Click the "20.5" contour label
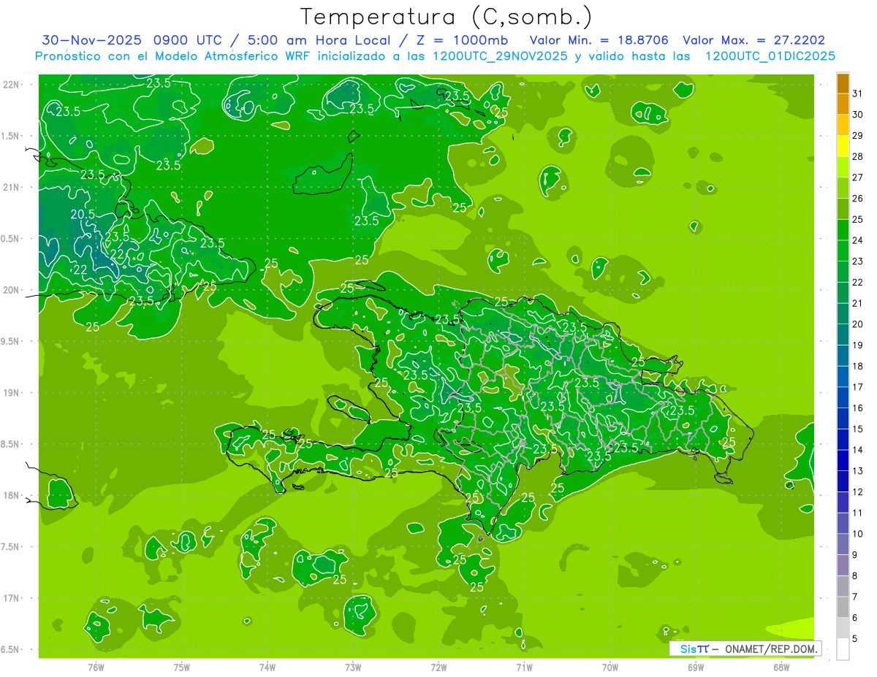The width and height of the screenshot is (877, 677). 83,215
